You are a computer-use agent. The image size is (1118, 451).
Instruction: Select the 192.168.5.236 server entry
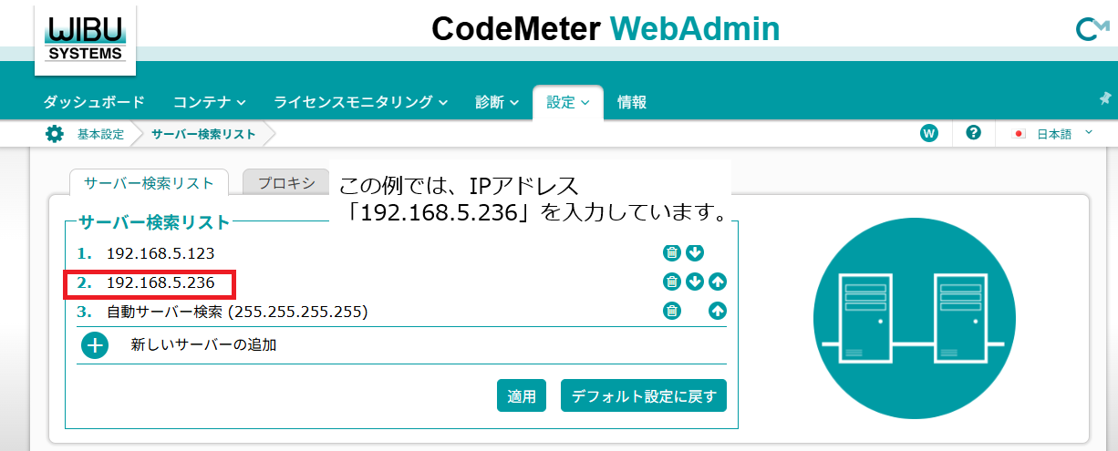coord(160,282)
